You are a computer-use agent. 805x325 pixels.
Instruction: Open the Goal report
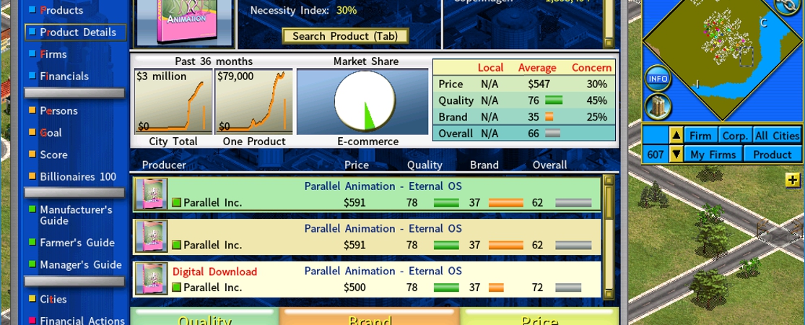pos(51,132)
